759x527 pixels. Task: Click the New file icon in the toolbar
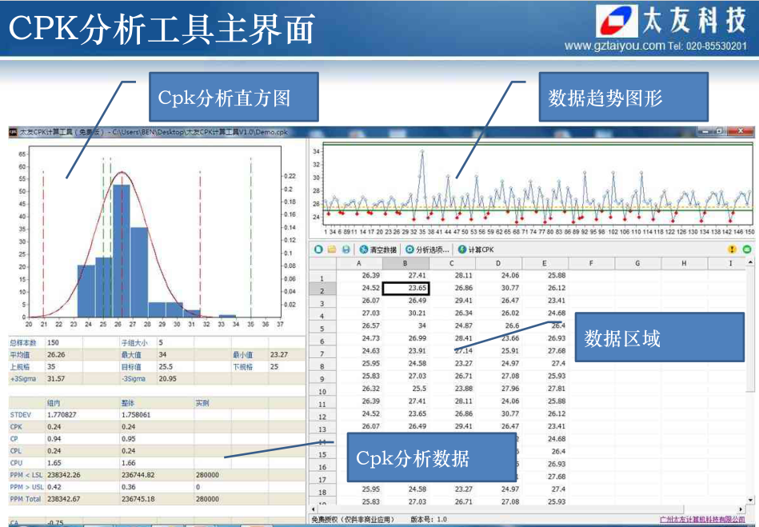(x=318, y=250)
